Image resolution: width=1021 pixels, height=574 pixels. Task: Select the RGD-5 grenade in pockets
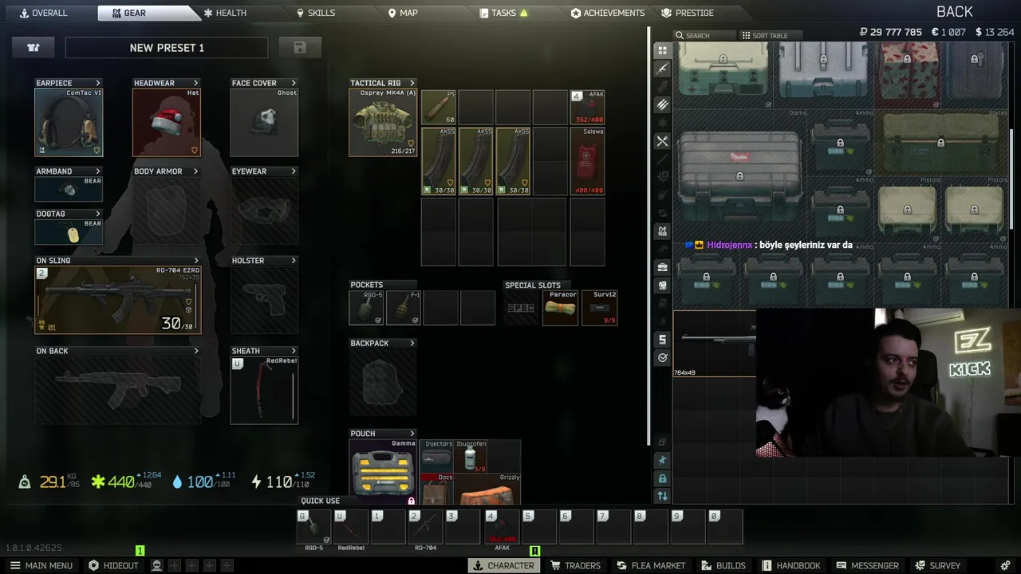click(366, 308)
